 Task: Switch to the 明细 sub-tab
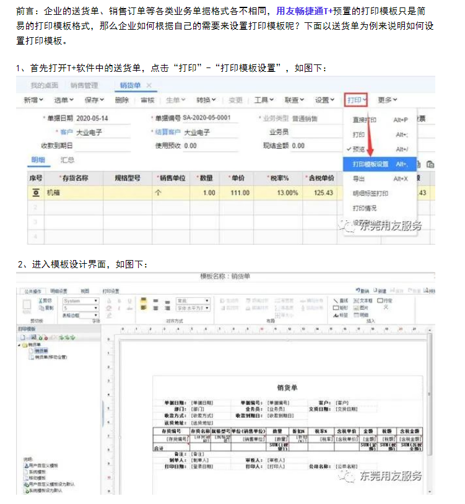tap(38, 160)
